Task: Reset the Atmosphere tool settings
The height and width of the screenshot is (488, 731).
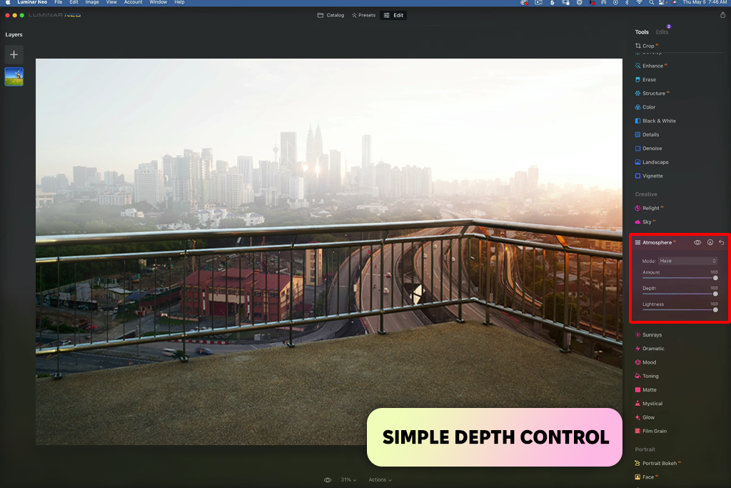Action: click(x=721, y=243)
